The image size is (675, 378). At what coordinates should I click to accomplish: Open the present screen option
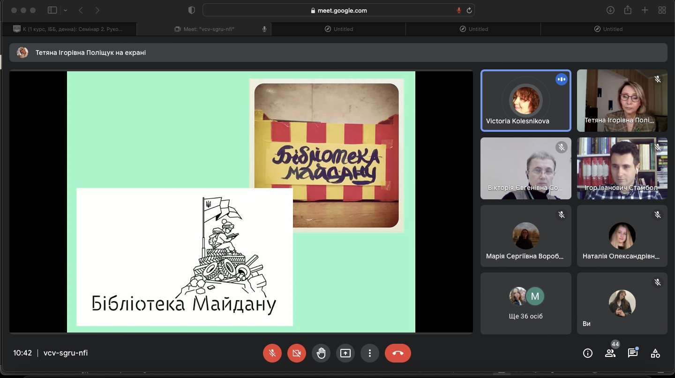coord(345,353)
